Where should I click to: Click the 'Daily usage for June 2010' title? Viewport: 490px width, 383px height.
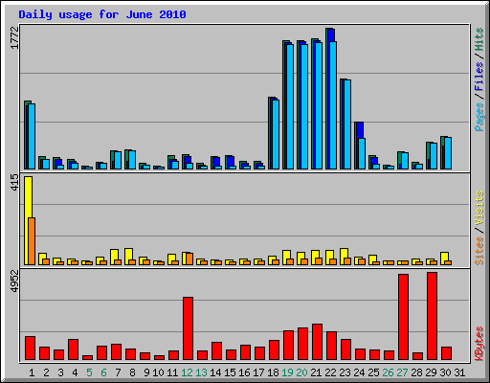tap(102, 14)
